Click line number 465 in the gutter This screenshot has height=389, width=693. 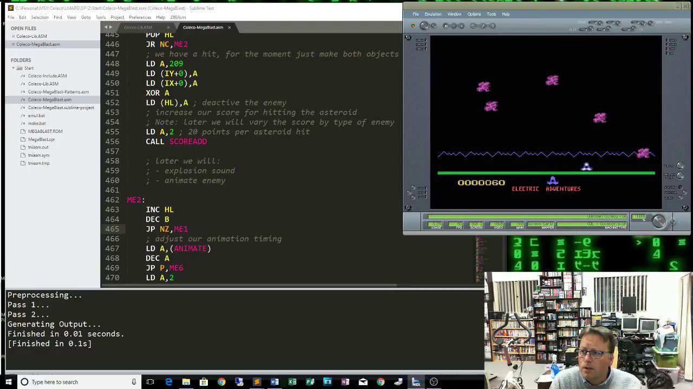[x=112, y=229]
